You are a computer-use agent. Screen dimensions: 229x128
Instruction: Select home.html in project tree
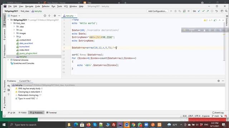24,47
